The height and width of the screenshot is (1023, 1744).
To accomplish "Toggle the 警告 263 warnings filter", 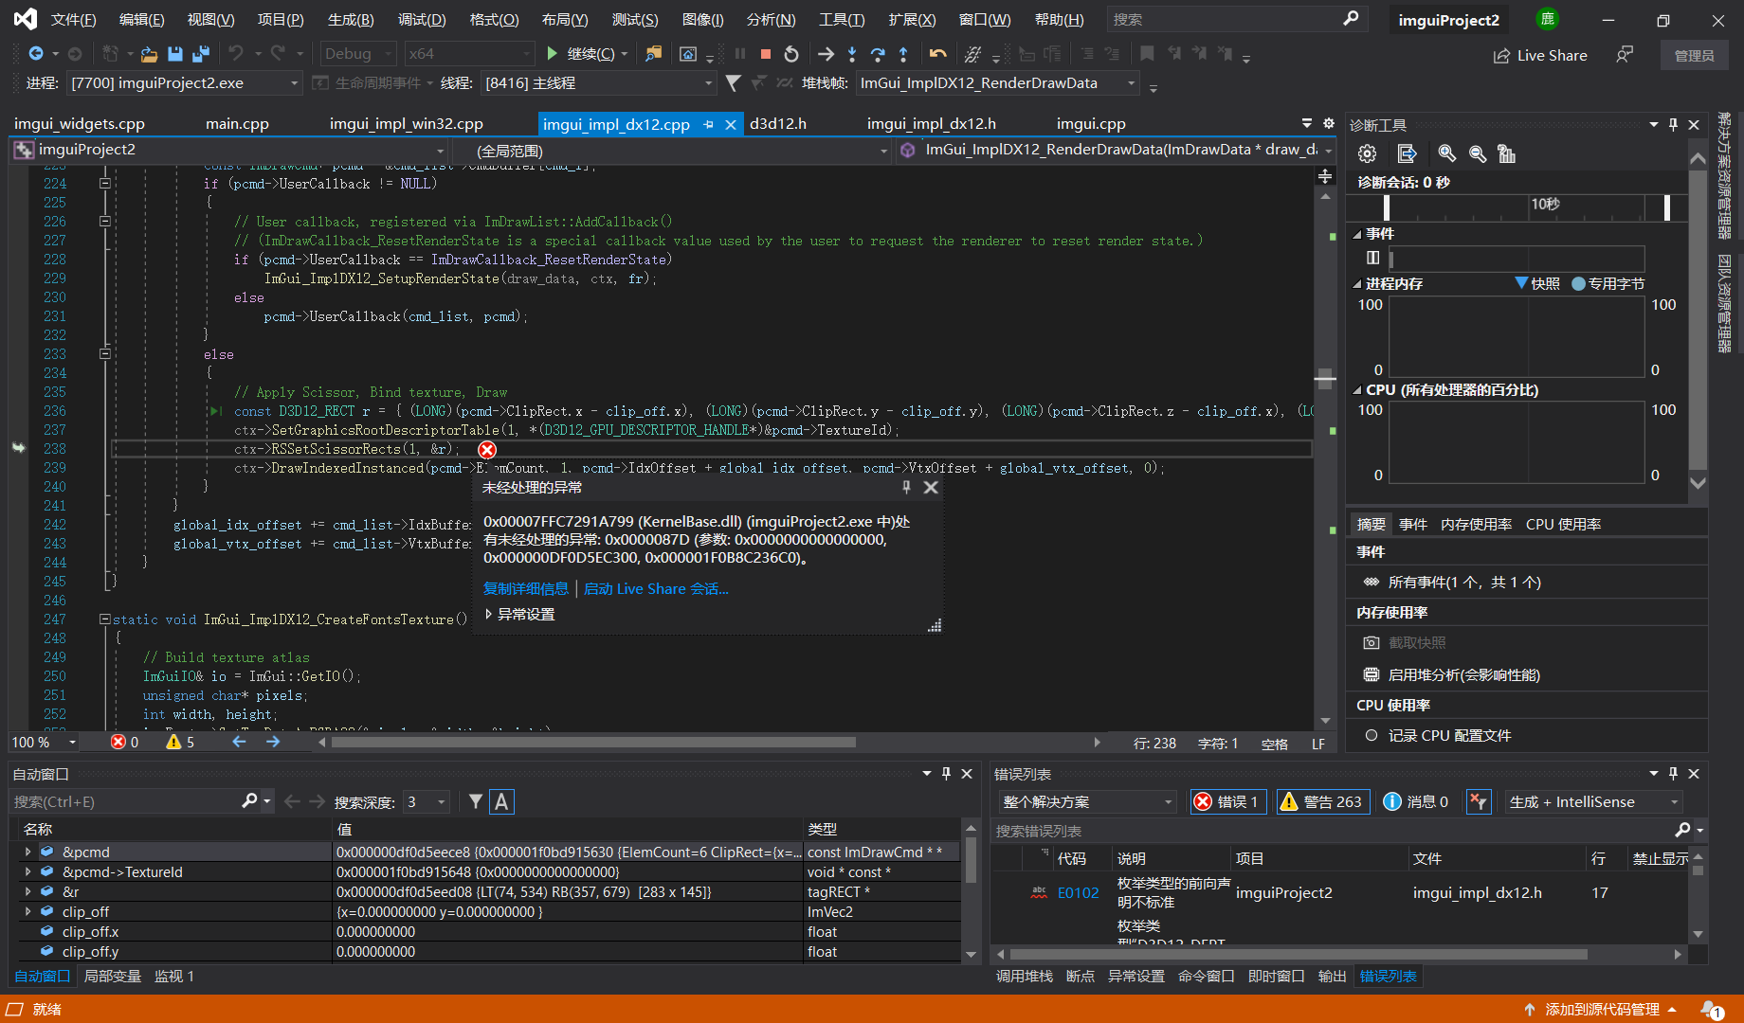I will coord(1322,801).
